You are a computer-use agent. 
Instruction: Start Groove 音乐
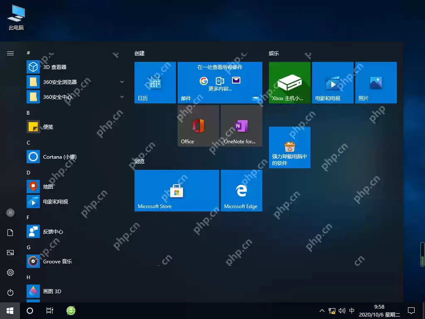tap(57, 261)
